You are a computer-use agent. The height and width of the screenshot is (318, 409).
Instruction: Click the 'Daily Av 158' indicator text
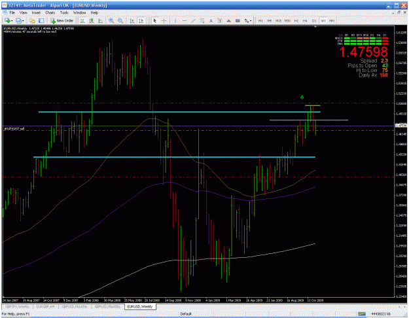[x=373, y=75]
